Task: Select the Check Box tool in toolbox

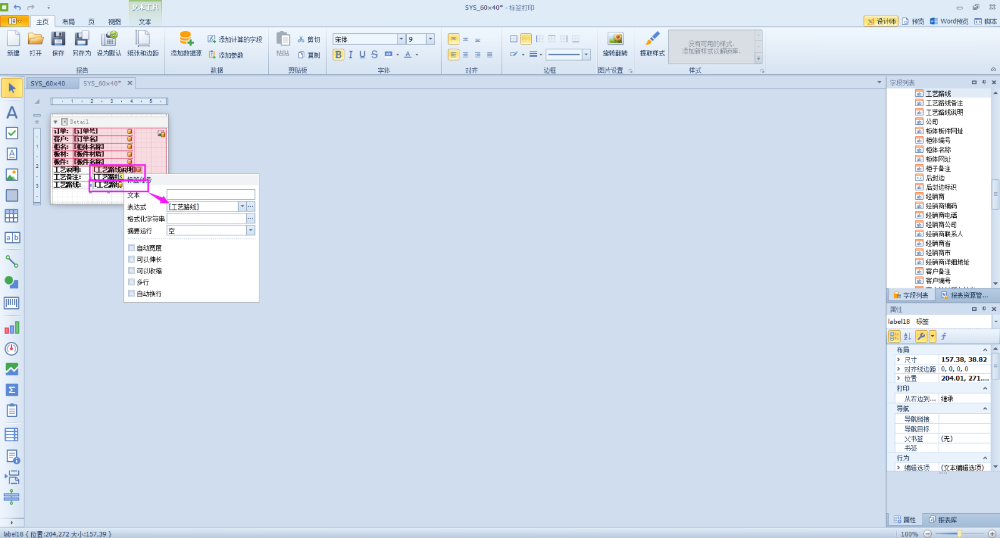Action: [x=12, y=133]
